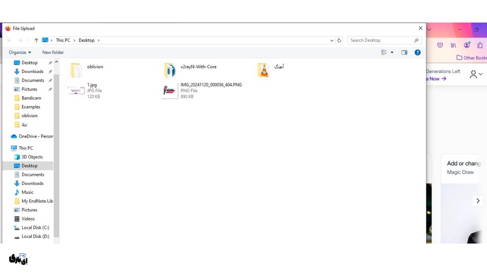This screenshot has height=274, width=487.
Task: Open recent locations dropdown arrow
Action: [29, 40]
